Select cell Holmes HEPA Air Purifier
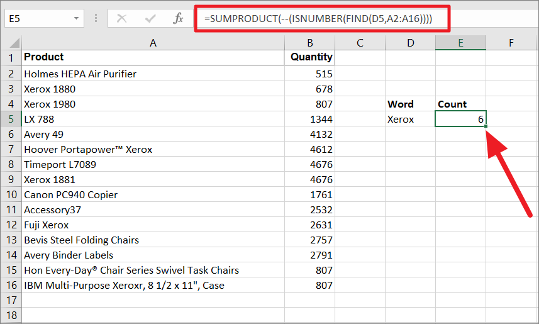Viewport: 539px width, 324px height. [153, 74]
